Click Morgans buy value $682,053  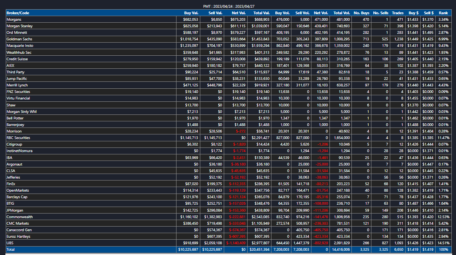[190, 20]
